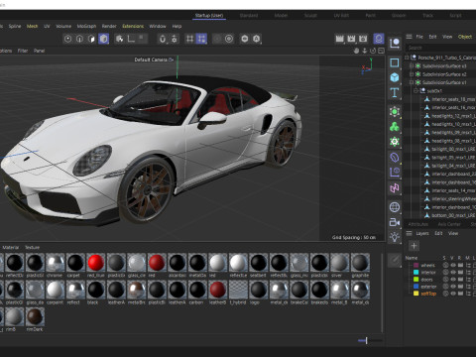Toggle visibility eye for softTop layer
Screen dimensions: 476x357
453,294
